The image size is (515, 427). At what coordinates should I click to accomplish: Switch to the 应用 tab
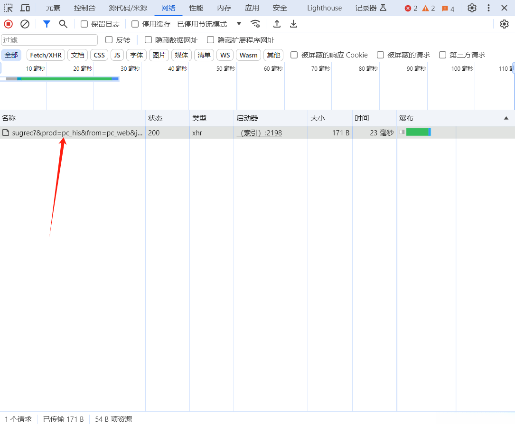click(x=252, y=8)
